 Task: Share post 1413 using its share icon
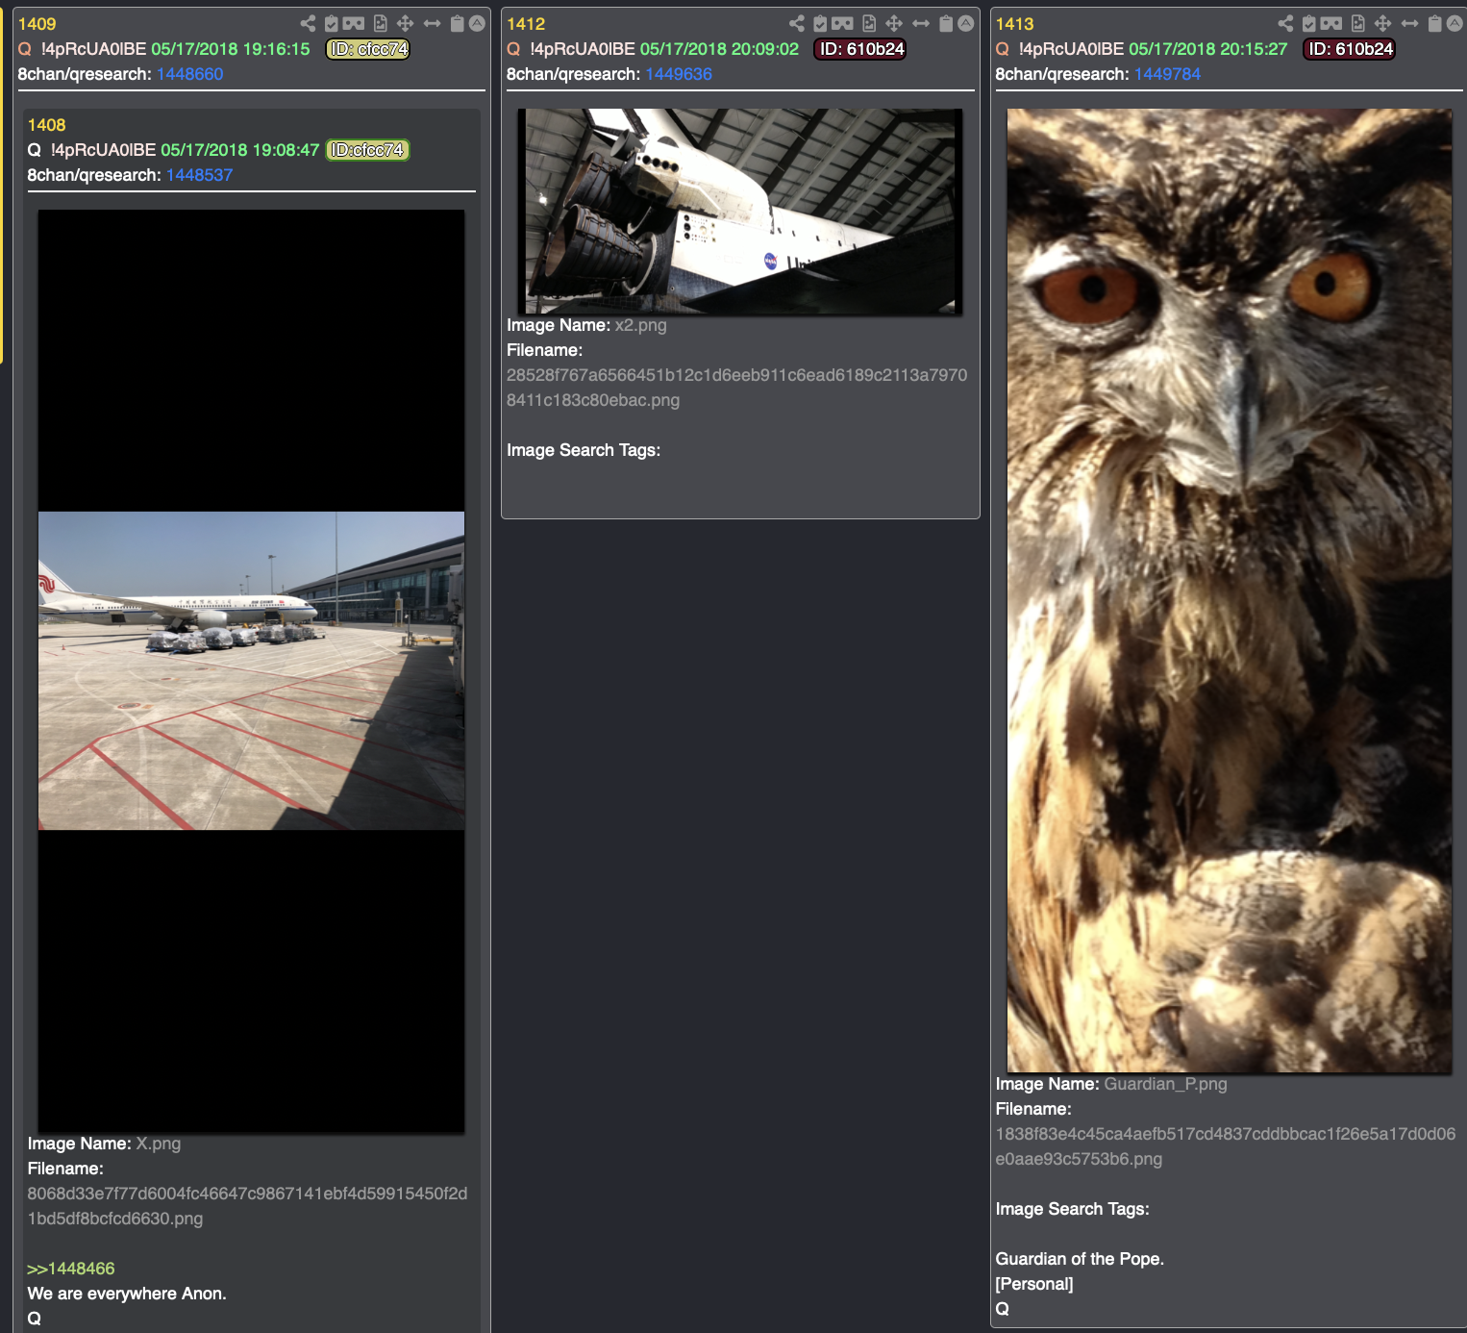coord(1285,23)
